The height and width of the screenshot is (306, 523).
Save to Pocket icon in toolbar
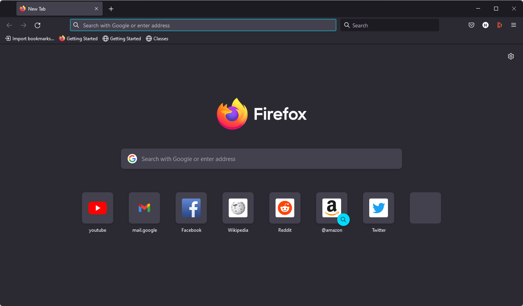point(471,25)
